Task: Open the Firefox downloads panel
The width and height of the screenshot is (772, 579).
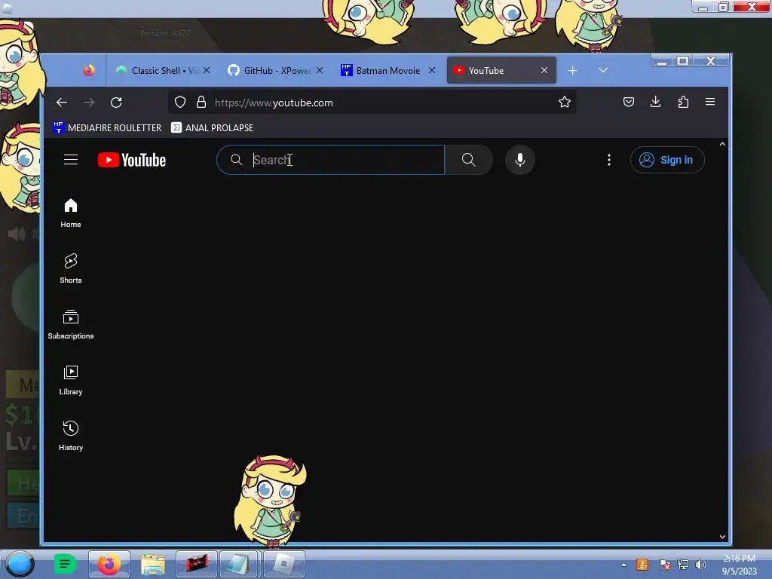Action: (655, 102)
